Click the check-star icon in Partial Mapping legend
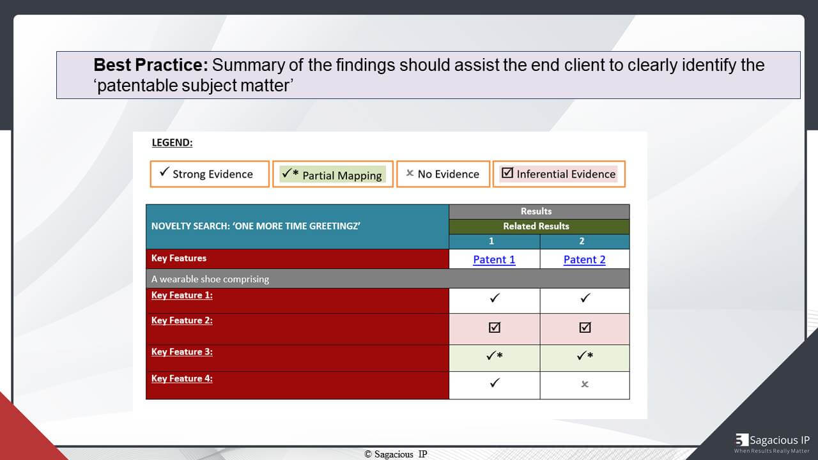Image resolution: width=818 pixels, height=460 pixels. coord(290,174)
